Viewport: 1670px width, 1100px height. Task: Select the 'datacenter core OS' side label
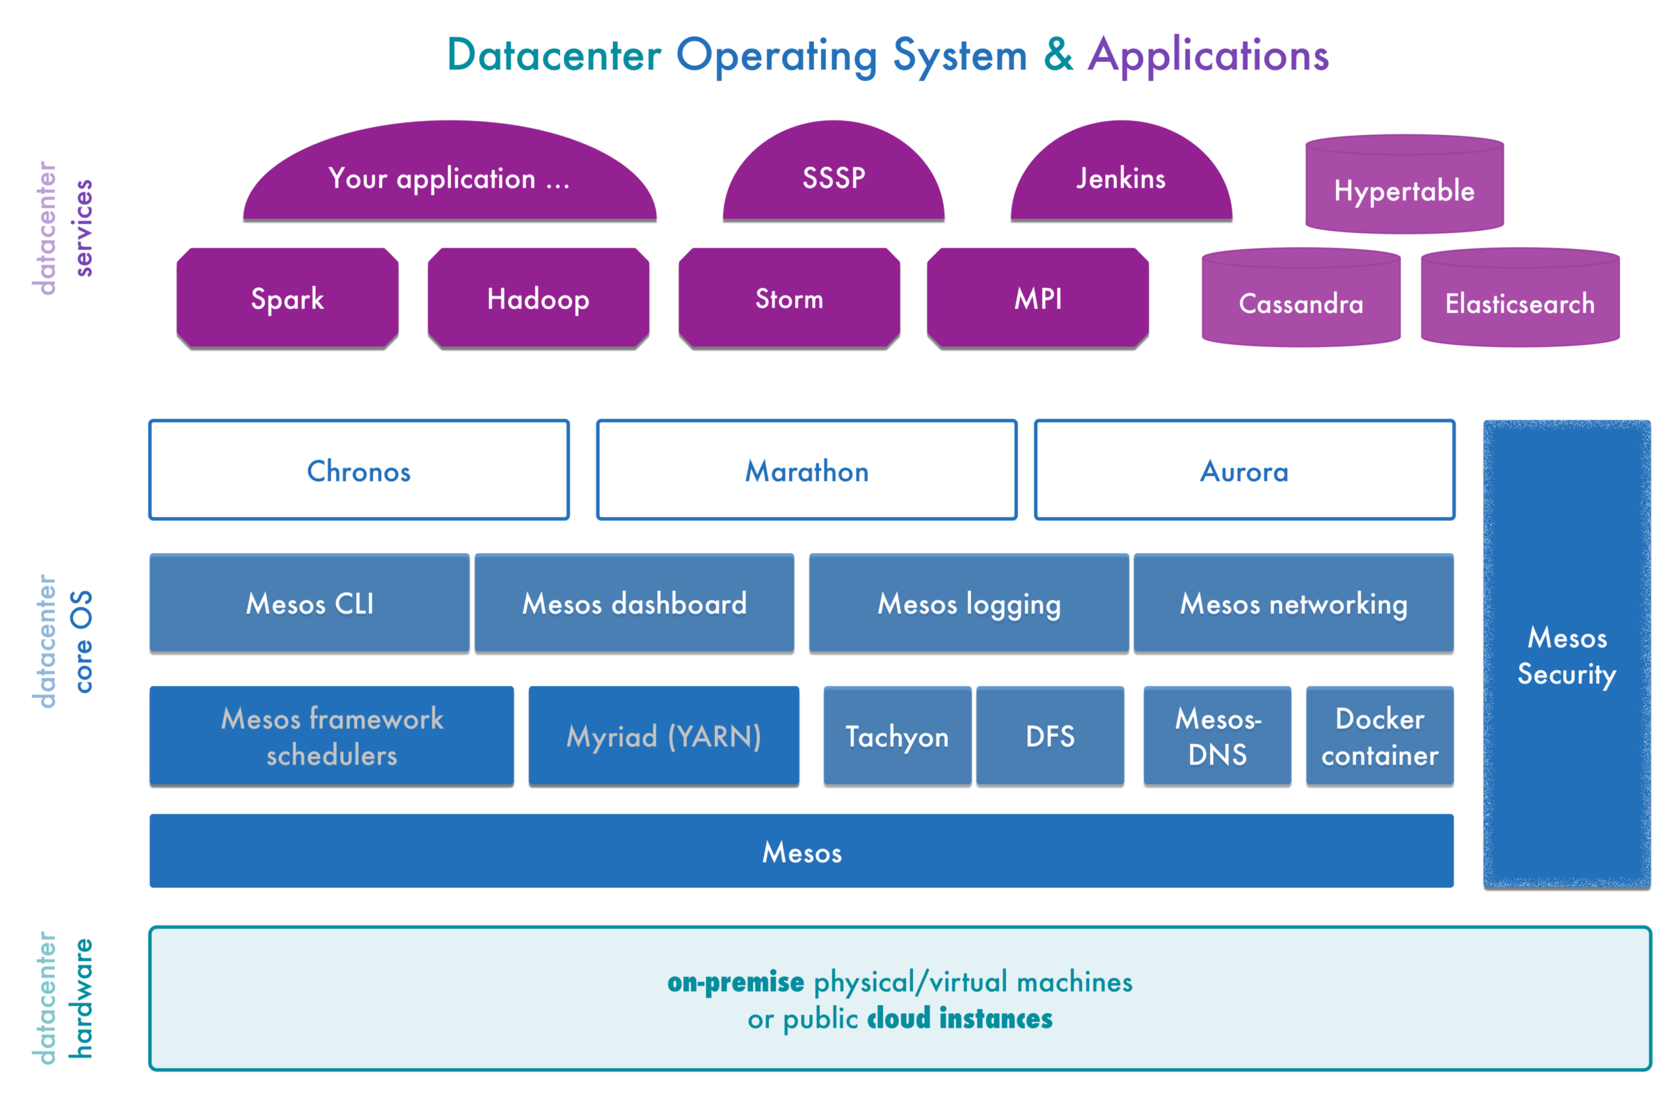(63, 641)
